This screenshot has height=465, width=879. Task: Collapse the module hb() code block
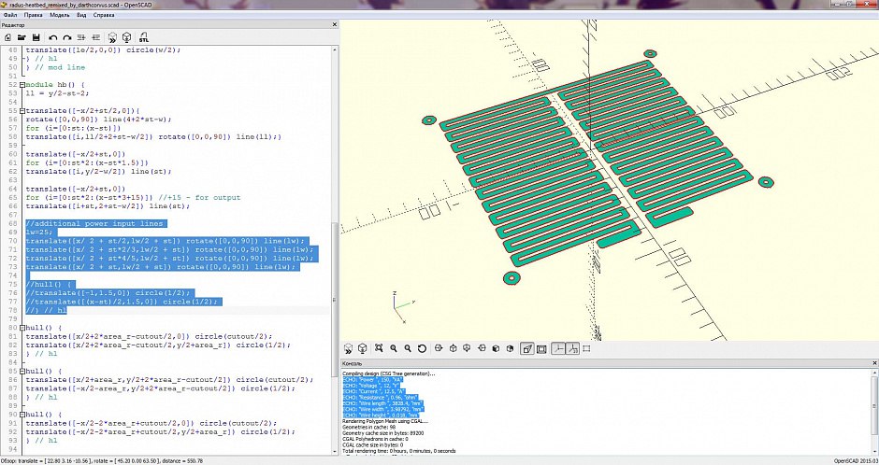tap(22, 85)
